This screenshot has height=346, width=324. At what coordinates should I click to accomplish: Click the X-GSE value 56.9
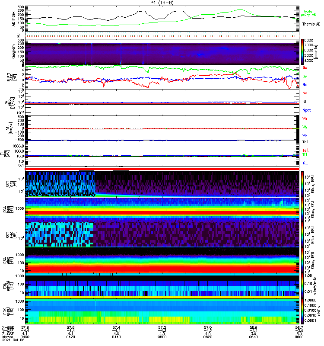pos(254,327)
